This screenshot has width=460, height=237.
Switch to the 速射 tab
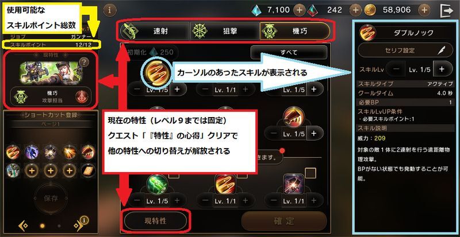point(155,31)
